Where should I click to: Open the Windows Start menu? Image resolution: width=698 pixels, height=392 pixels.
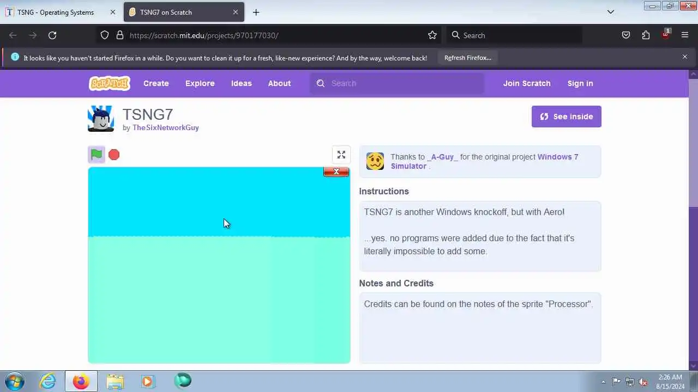(14, 381)
